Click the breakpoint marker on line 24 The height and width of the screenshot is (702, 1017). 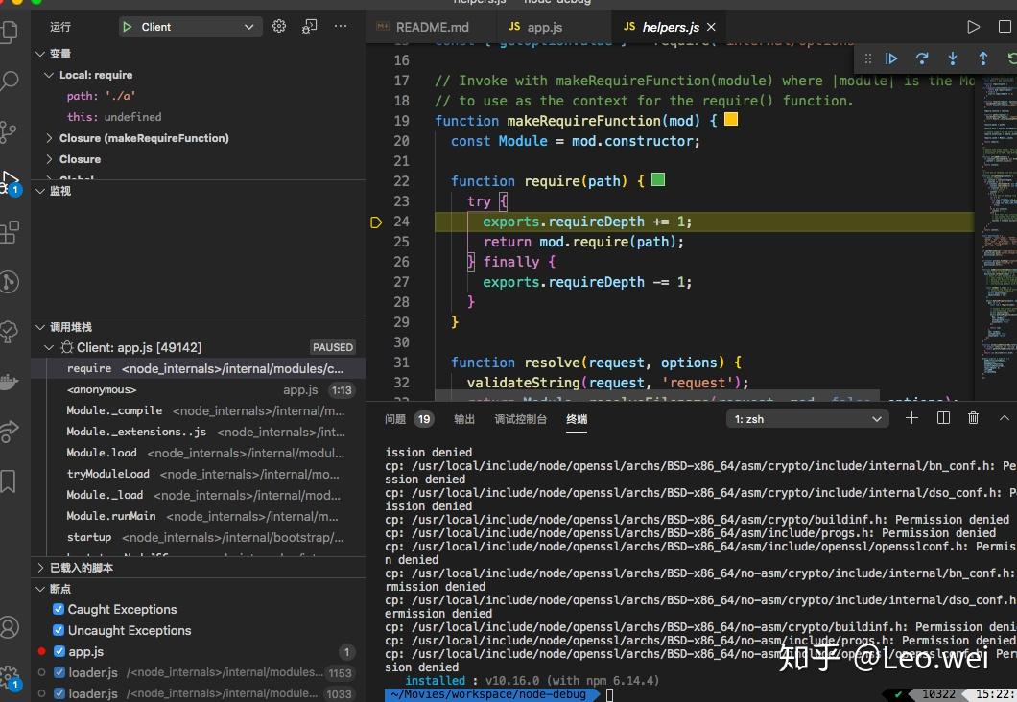pyautogui.click(x=376, y=222)
